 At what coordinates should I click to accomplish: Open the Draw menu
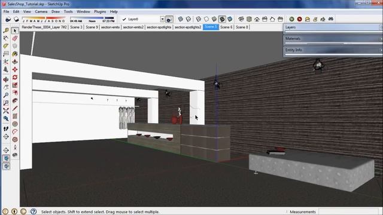pyautogui.click(x=56, y=11)
